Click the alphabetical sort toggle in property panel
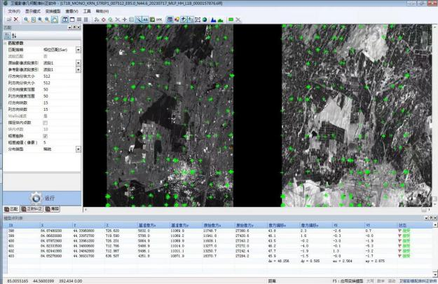The height and width of the screenshot is (284, 438). pyautogui.click(x=15, y=36)
